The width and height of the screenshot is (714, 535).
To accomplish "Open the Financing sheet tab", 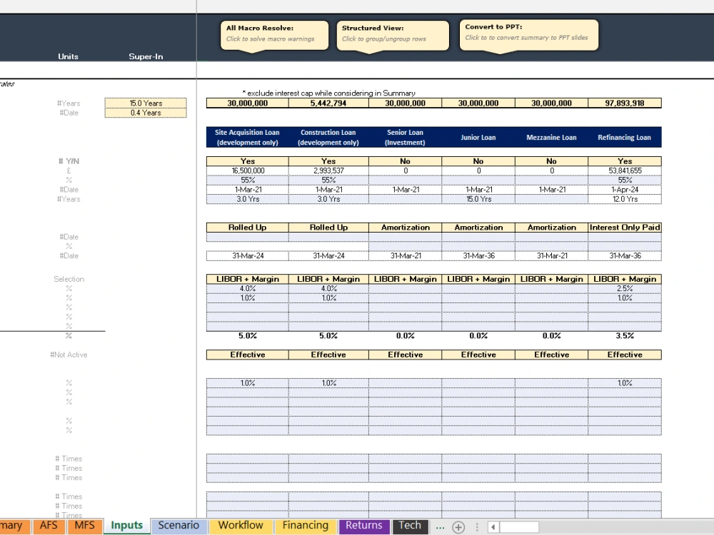I will [x=305, y=525].
